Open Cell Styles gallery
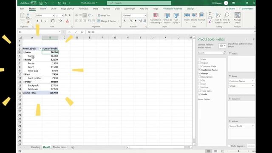 pyautogui.click(x=176, y=18)
